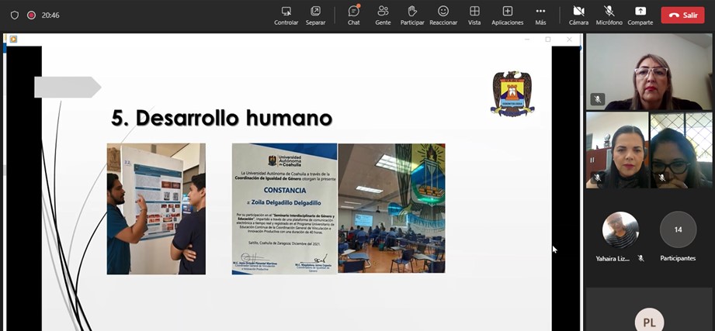Open the Chat panel
This screenshot has height=331, width=715.
(353, 14)
